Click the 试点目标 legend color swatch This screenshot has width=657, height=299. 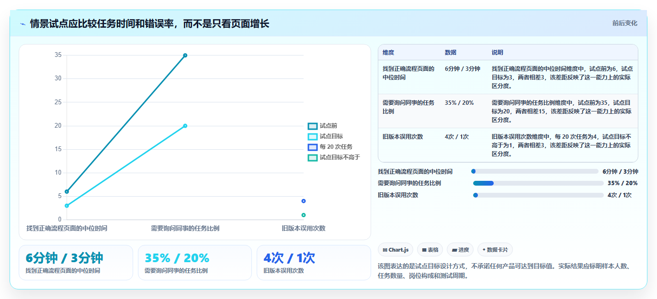point(313,136)
